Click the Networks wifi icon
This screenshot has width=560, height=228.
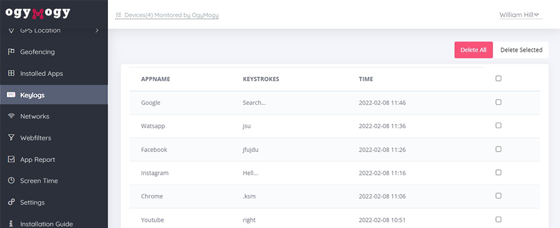coord(11,116)
